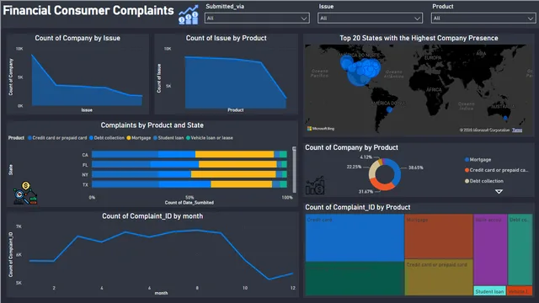Click the teal Debt collection treemap tile

click(520, 250)
